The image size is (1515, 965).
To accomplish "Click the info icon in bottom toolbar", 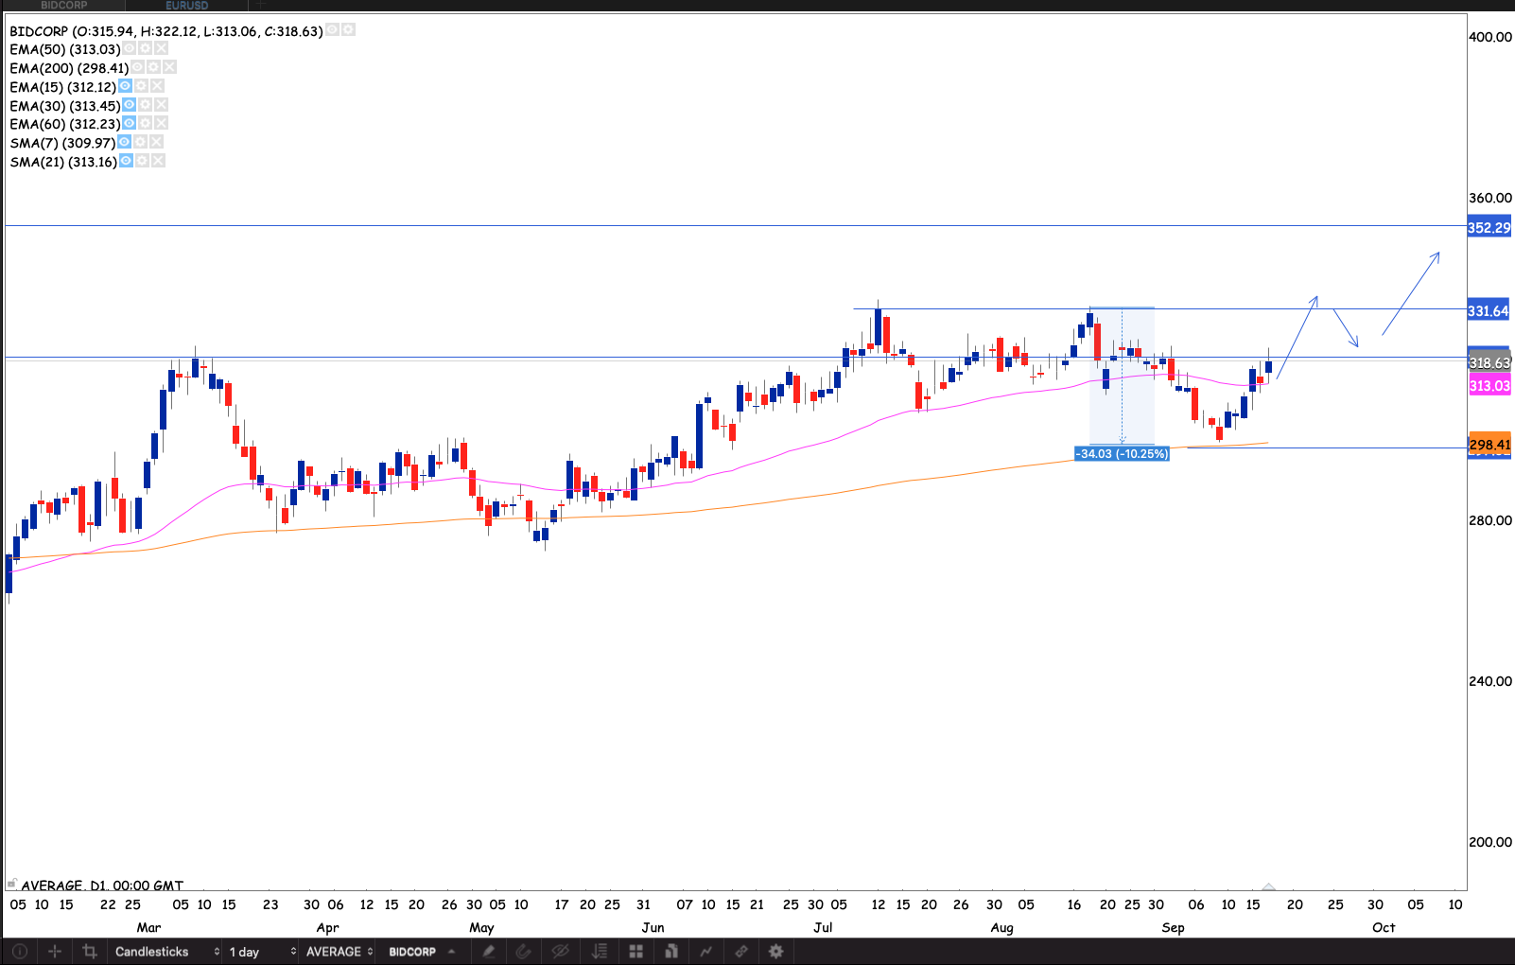I will coord(19,952).
